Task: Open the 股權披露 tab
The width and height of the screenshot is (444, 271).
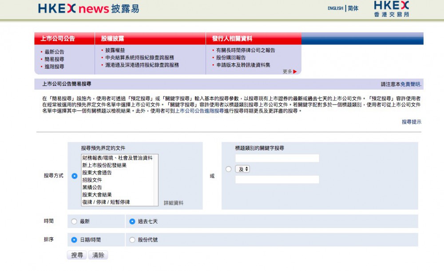Action: click(112, 39)
